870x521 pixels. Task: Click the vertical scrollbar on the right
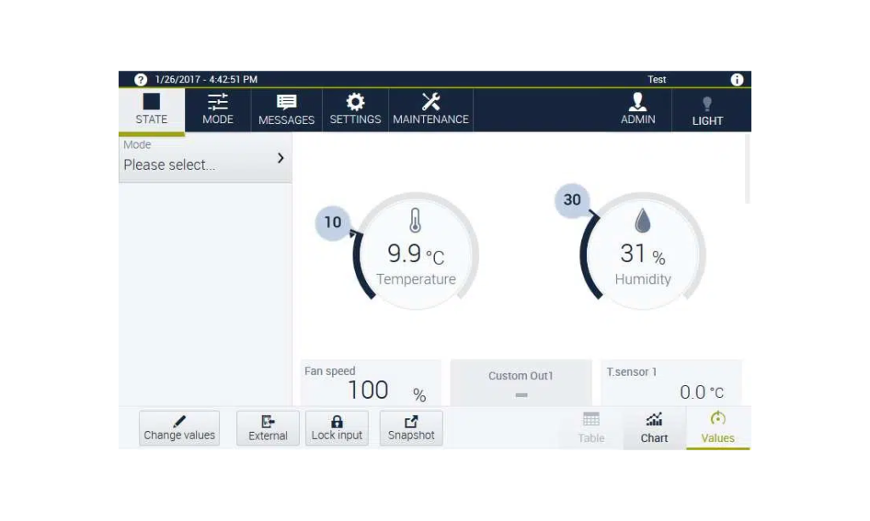coord(748,169)
